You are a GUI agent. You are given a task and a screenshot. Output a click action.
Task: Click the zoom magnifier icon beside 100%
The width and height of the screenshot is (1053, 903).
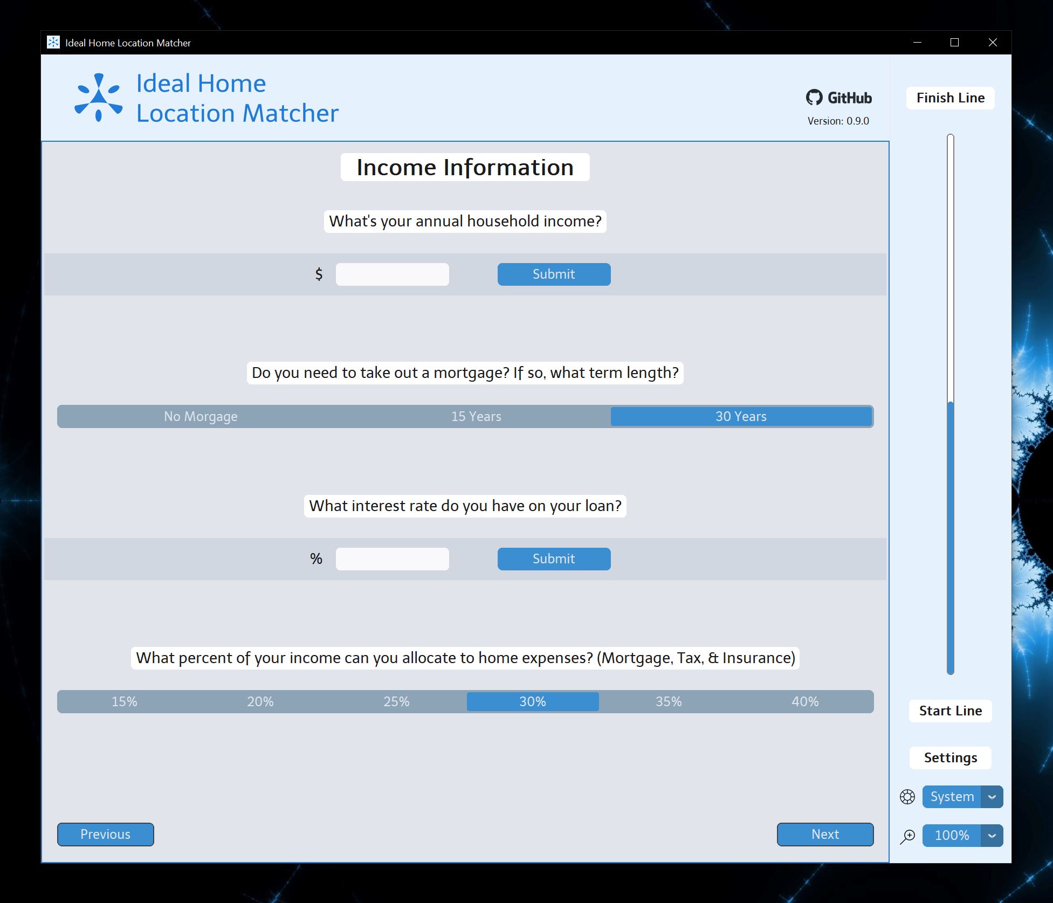click(x=907, y=836)
